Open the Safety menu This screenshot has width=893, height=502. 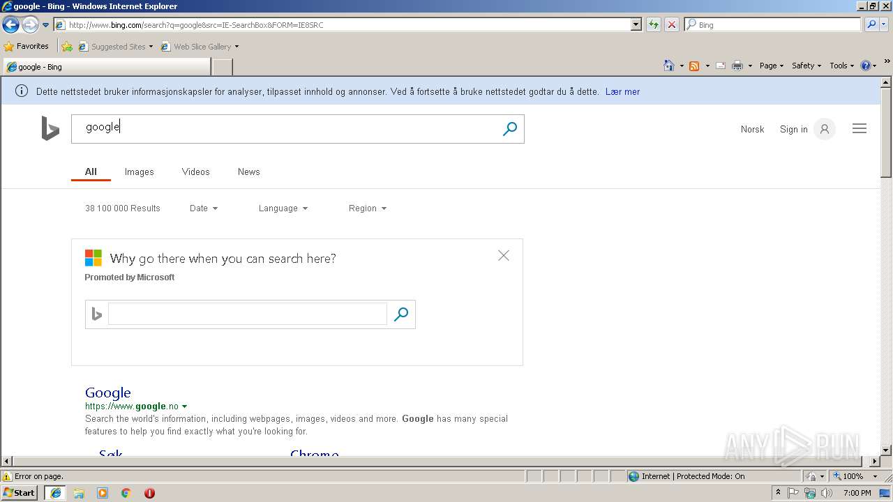tap(806, 66)
